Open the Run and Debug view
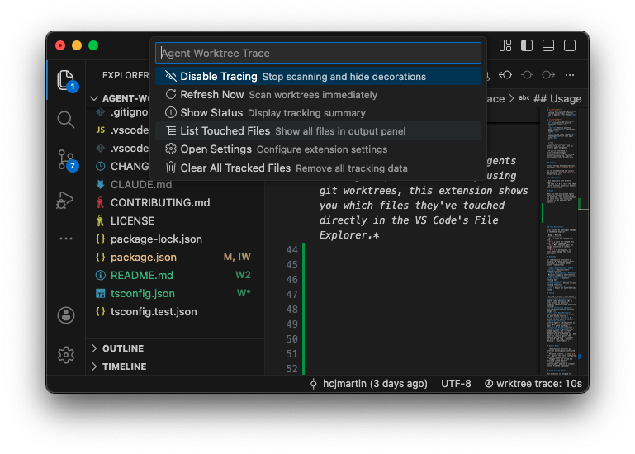Viewport: 635px width, 454px height. [65, 200]
